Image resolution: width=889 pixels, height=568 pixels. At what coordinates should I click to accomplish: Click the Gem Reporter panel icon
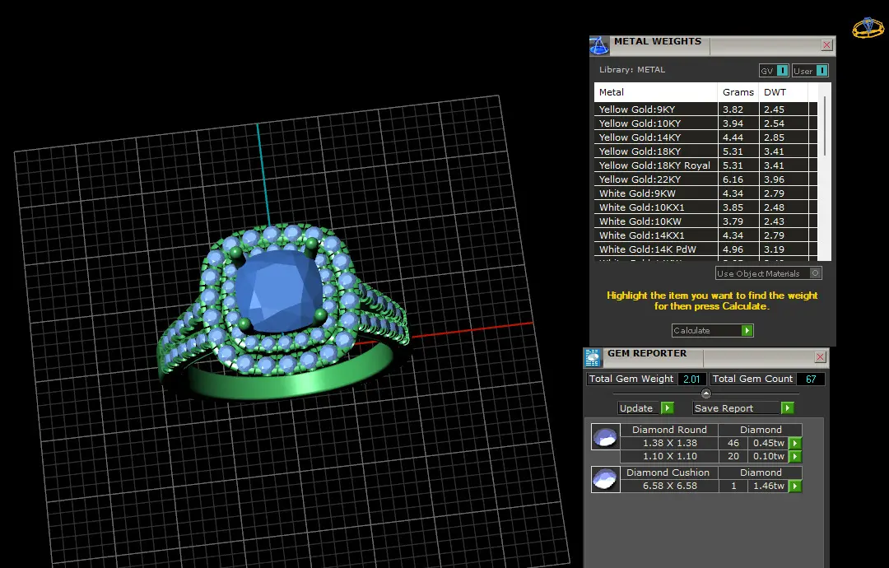pyautogui.click(x=593, y=358)
